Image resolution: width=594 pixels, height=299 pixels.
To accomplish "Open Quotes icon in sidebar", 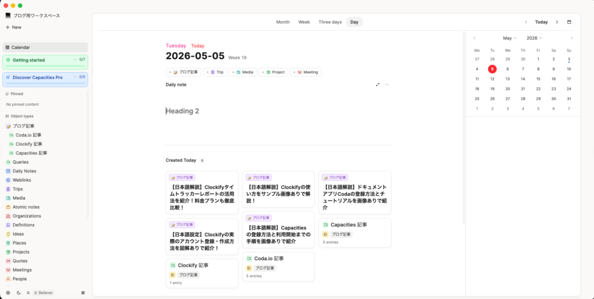I will click(x=8, y=261).
